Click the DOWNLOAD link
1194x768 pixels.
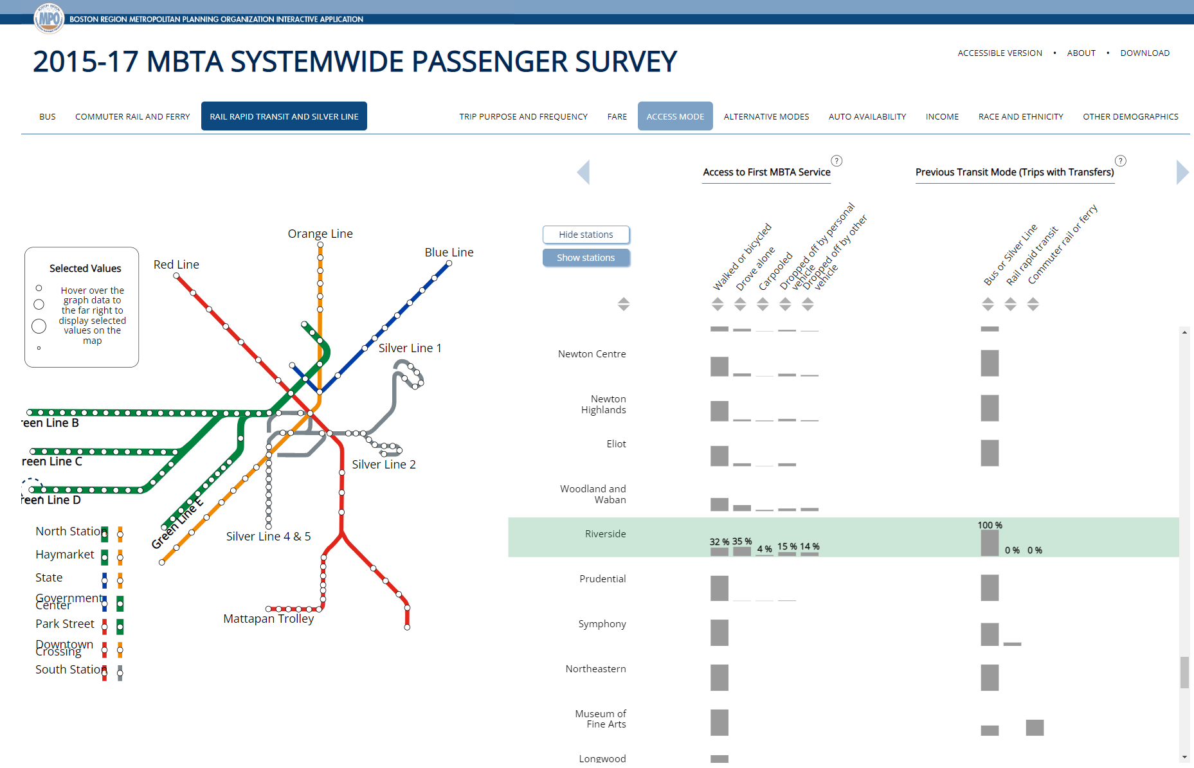click(x=1145, y=53)
